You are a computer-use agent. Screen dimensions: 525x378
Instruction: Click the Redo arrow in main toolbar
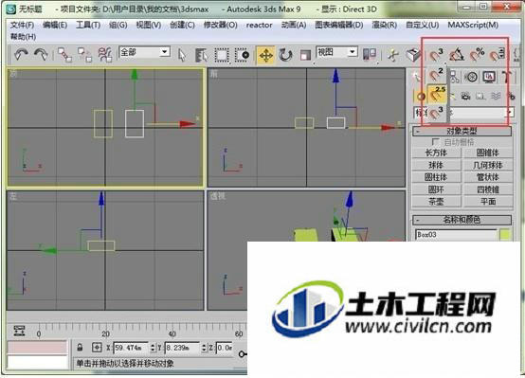(x=41, y=55)
